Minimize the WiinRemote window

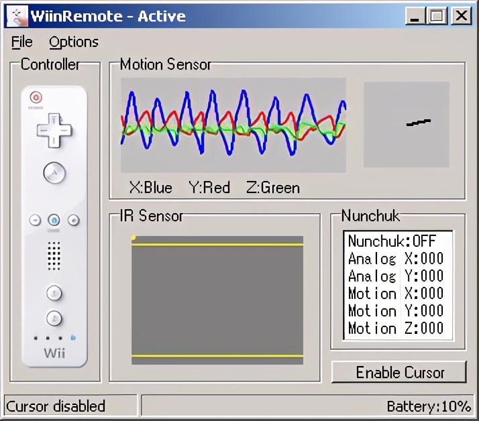[415, 15]
